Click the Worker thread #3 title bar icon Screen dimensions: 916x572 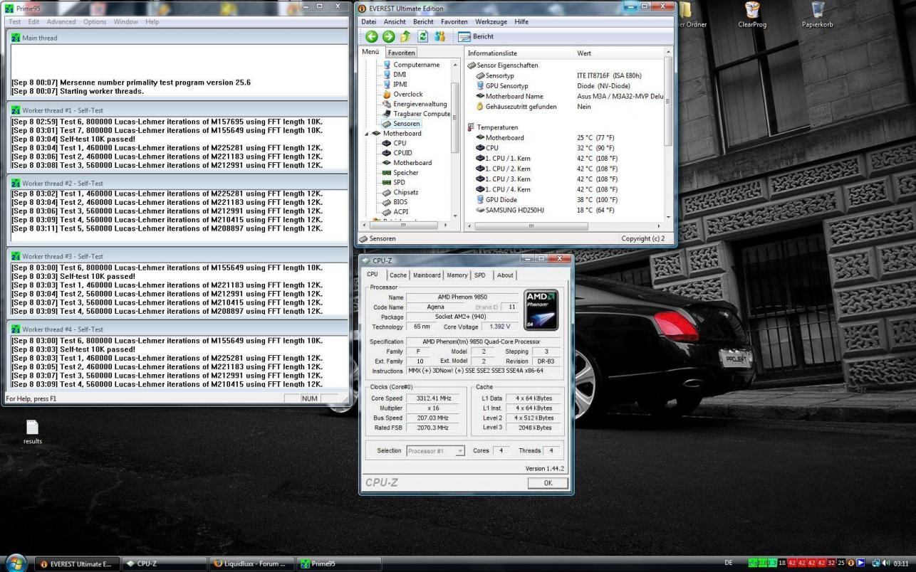coord(16,256)
